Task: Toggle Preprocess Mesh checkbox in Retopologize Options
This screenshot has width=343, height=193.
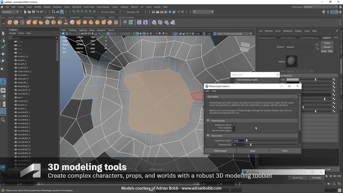Action: 234,125
